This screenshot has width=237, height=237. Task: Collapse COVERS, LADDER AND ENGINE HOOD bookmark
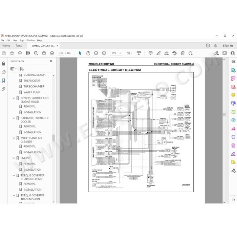point(14,98)
